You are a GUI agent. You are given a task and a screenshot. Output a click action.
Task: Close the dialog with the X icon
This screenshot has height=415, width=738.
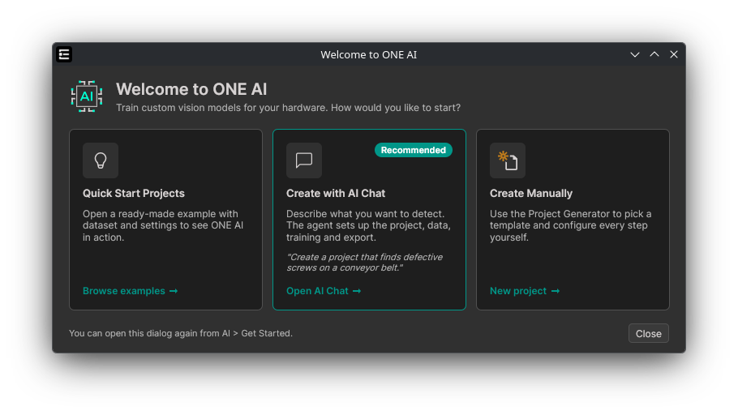pos(674,54)
